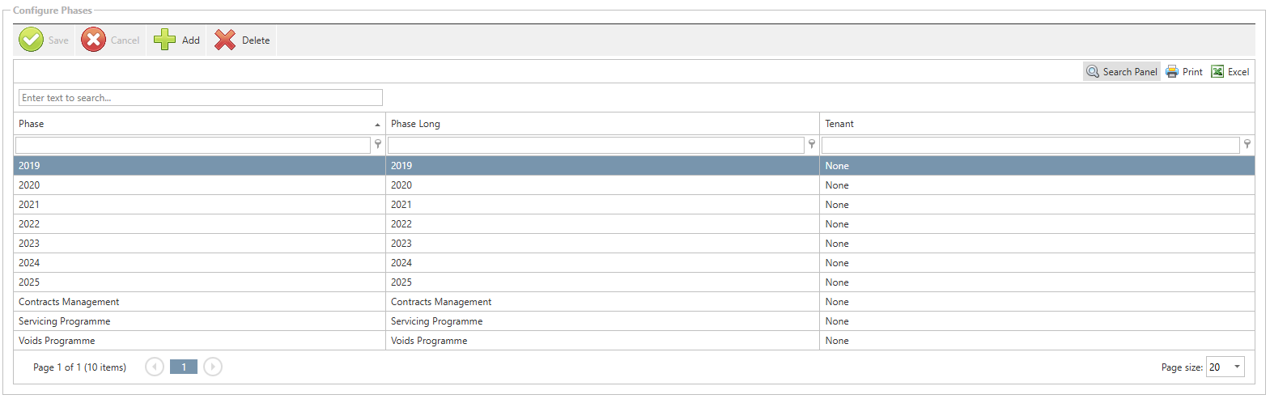This screenshot has height=399, width=1270.
Task: Sort by the Phase column header
Action: point(194,124)
